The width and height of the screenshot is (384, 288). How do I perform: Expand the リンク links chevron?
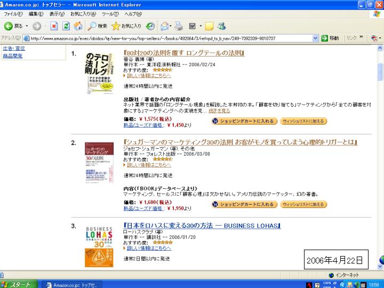(x=361, y=37)
